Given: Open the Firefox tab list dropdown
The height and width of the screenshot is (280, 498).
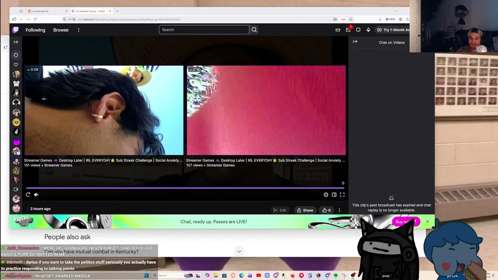Looking at the screenshot, I should 396,11.
